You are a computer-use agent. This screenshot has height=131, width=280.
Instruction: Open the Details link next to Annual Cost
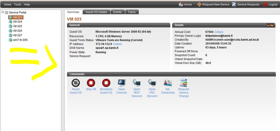(x=219, y=32)
